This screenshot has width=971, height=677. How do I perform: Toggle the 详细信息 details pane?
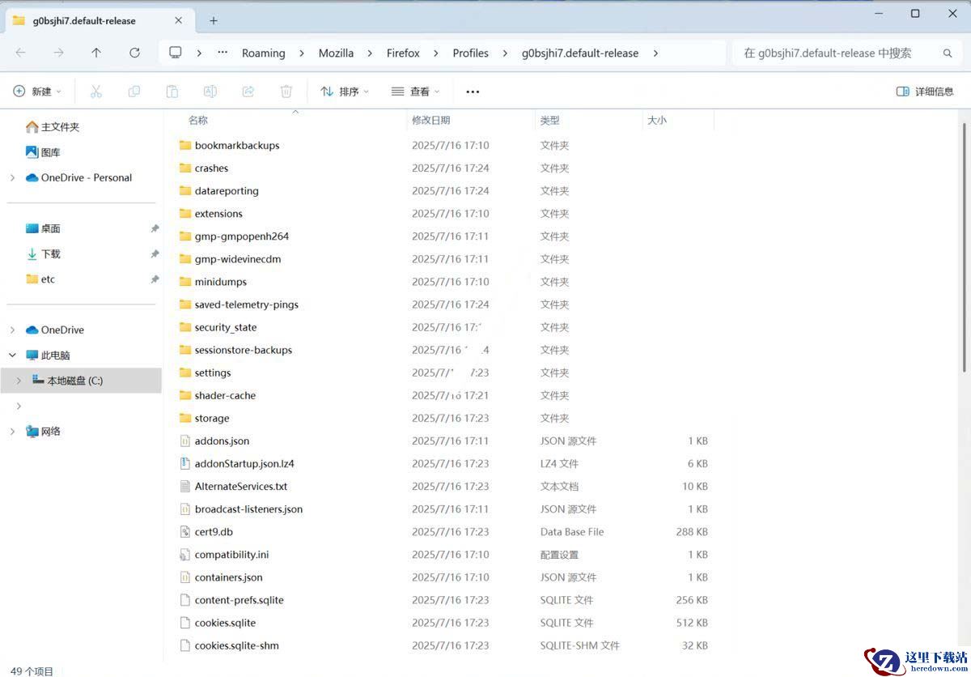[925, 92]
